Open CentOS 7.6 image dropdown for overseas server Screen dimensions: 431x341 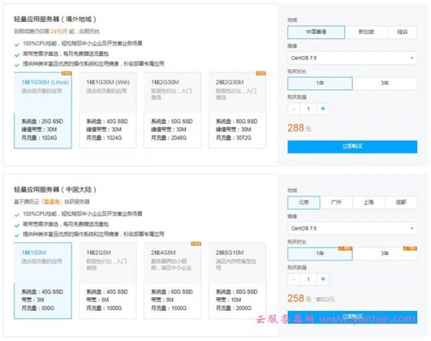pyautogui.click(x=352, y=57)
